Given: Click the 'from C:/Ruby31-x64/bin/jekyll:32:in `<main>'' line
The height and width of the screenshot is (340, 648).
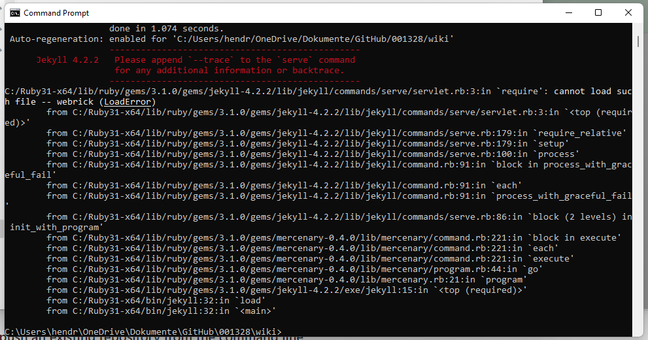Looking at the screenshot, I should [x=161, y=311].
